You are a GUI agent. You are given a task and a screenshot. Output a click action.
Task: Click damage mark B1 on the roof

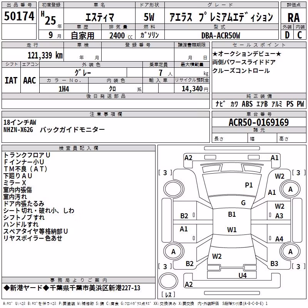pyautogui.click(x=232, y=214)
